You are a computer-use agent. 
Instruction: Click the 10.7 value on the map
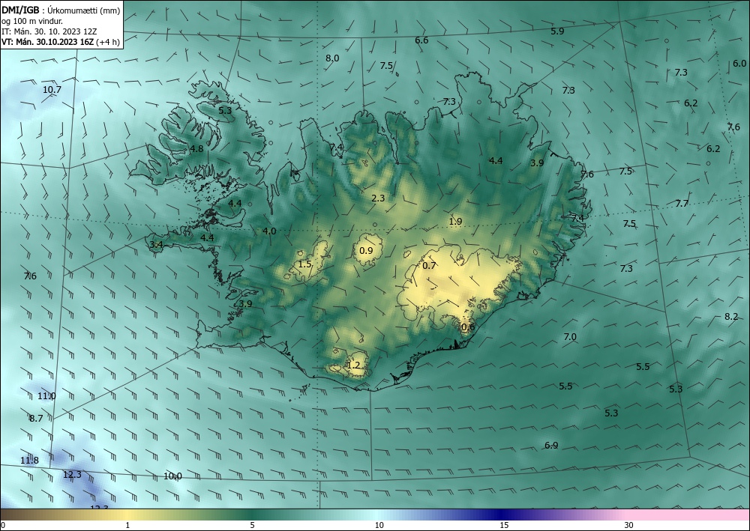coord(52,90)
